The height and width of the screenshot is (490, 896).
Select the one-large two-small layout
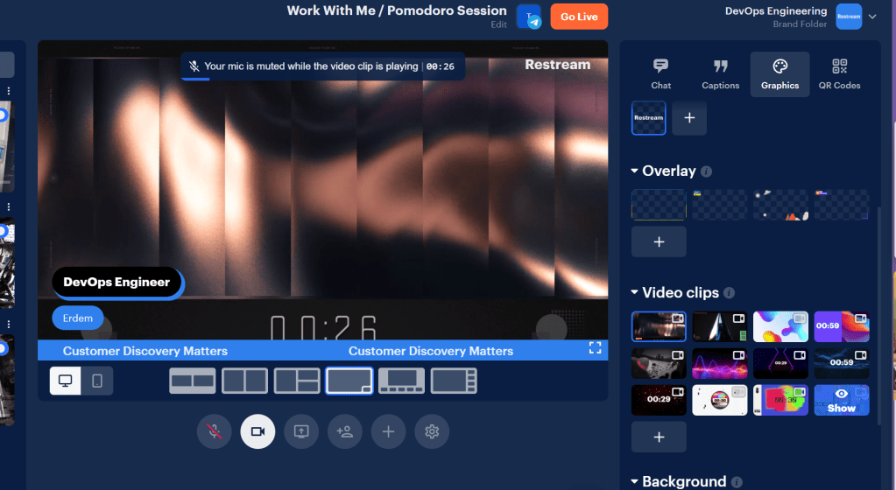click(297, 381)
